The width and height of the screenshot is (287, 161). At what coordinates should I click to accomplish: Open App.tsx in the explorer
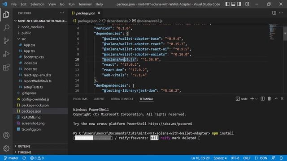41,51
